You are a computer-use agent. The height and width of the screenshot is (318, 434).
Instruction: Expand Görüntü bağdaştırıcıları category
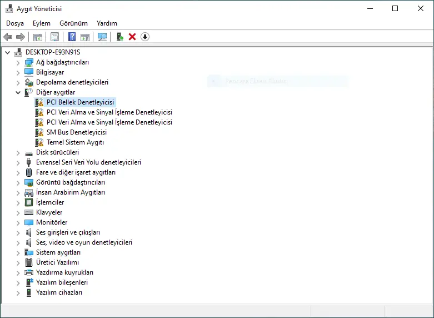18,183
